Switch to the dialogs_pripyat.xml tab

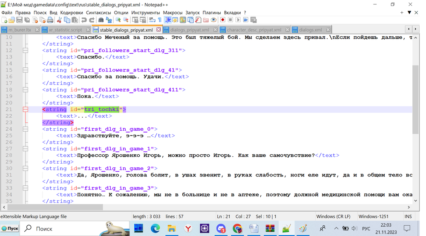(x=189, y=30)
